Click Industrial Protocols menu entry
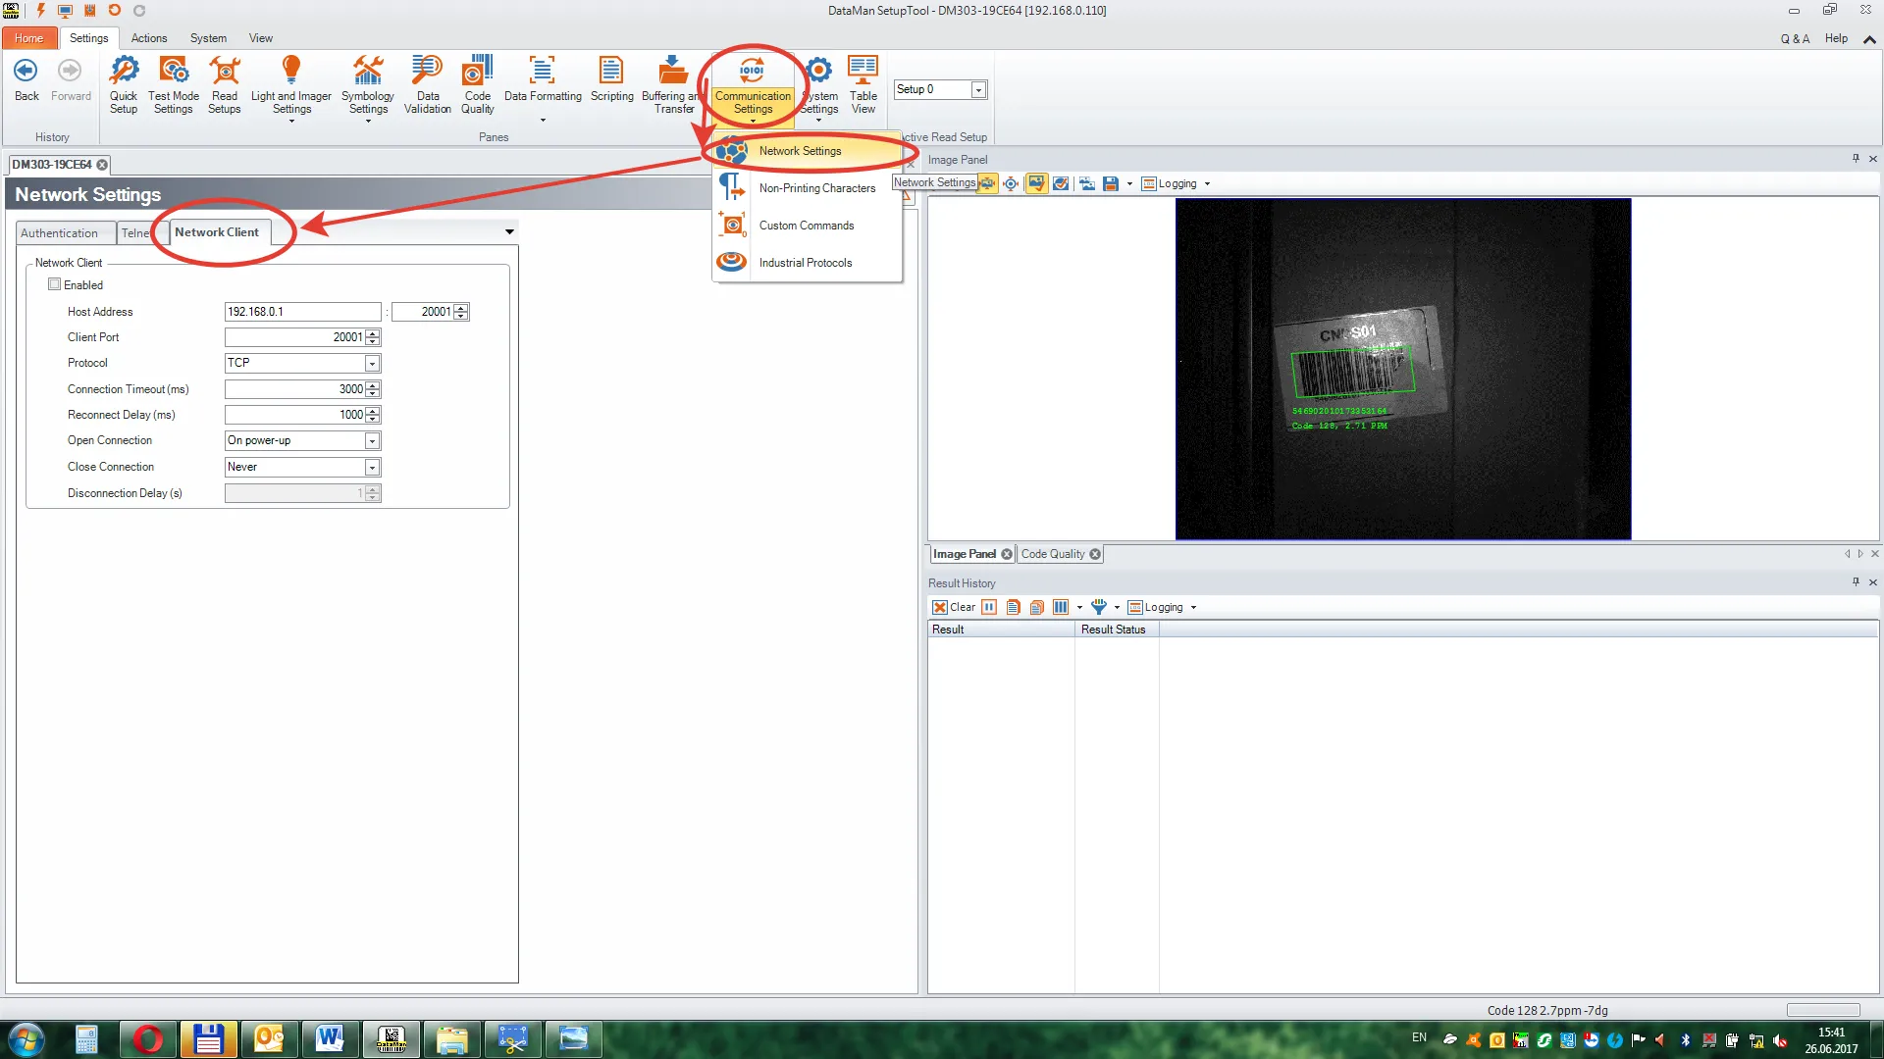Image resolution: width=1884 pixels, height=1059 pixels. pos(805,263)
